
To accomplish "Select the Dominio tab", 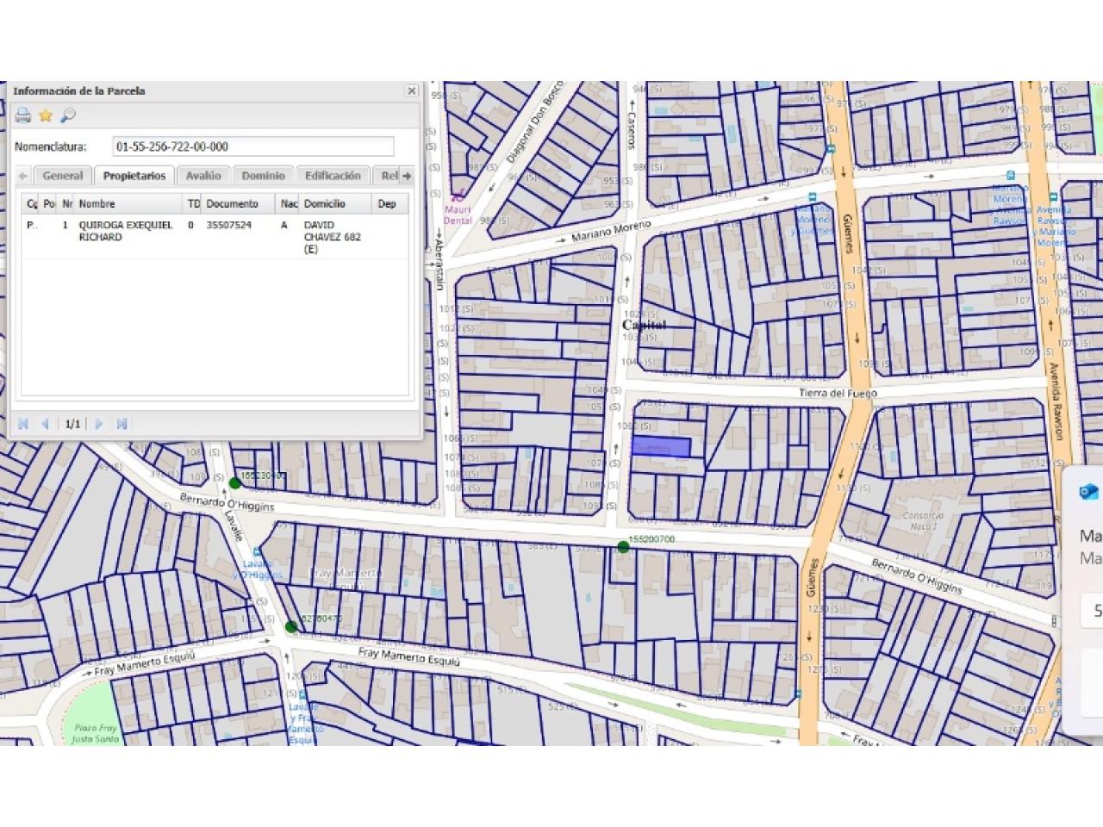I will pos(263,176).
